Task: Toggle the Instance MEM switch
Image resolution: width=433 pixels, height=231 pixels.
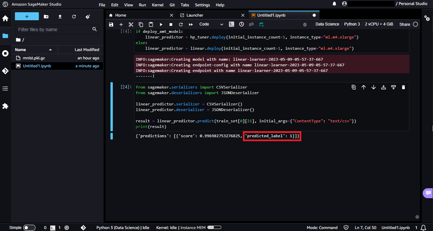Action: point(214,228)
